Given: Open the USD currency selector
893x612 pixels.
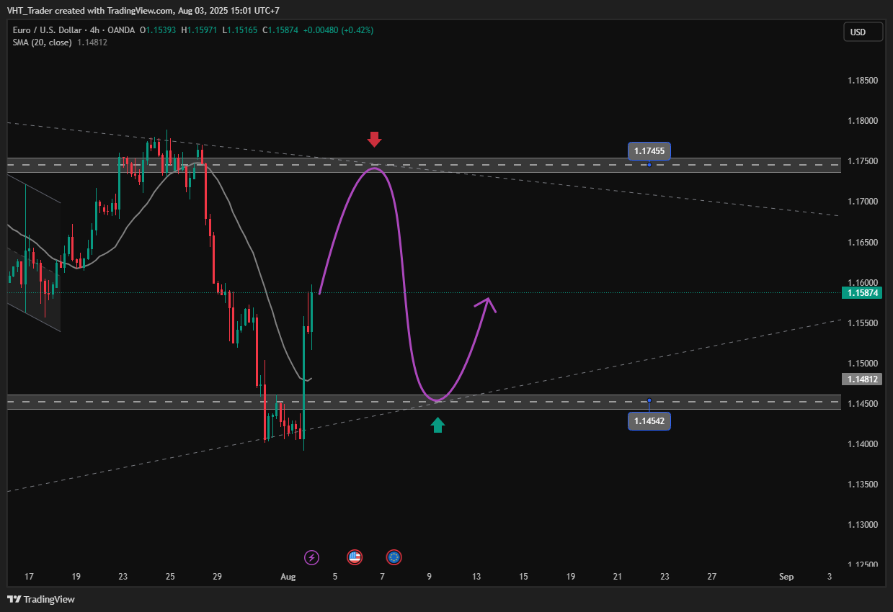Looking at the screenshot, I should click(863, 32).
